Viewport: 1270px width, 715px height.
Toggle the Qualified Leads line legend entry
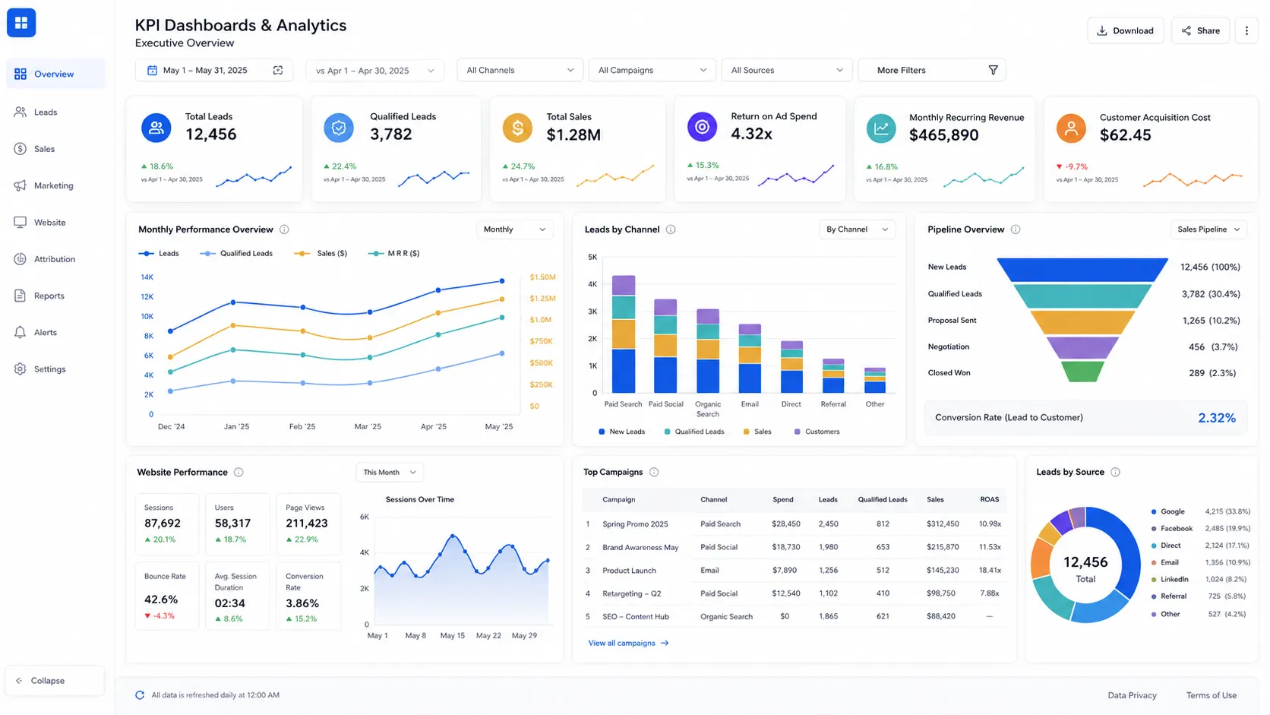pyautogui.click(x=236, y=253)
